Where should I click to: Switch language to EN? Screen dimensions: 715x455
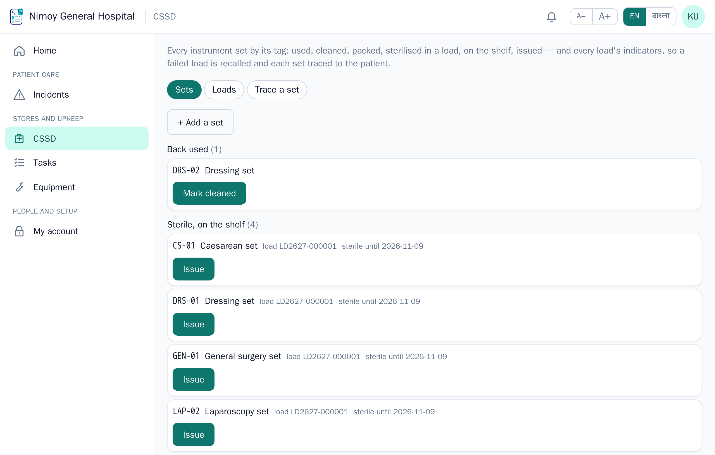coord(635,16)
